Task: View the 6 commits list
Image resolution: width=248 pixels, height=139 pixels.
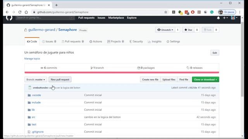Action: point(49,68)
